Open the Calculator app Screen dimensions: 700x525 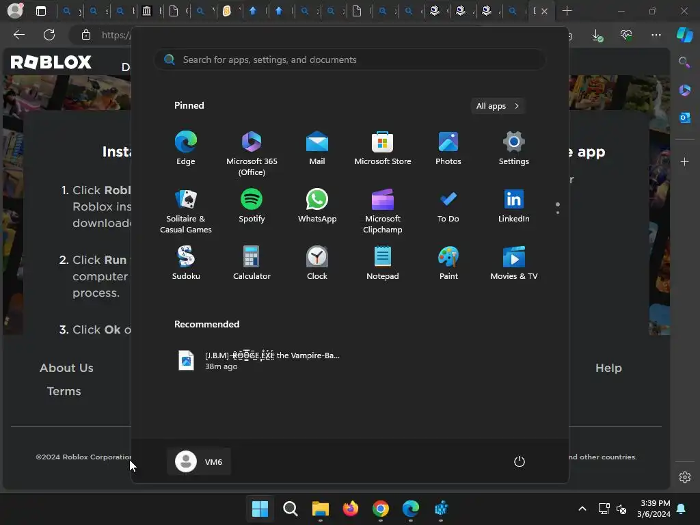tap(252, 263)
